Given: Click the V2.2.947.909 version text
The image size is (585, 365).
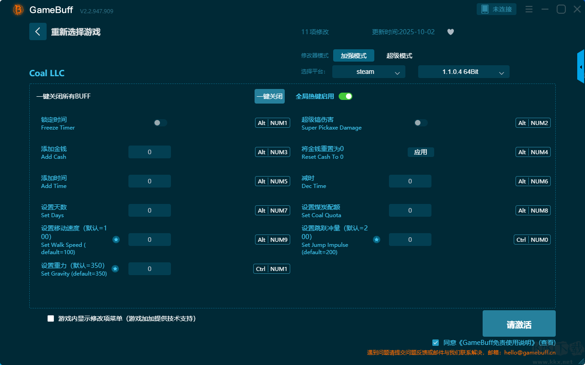Looking at the screenshot, I should (x=96, y=11).
